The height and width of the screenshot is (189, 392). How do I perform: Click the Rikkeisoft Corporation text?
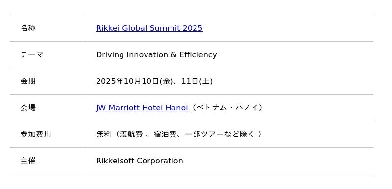pos(140,161)
